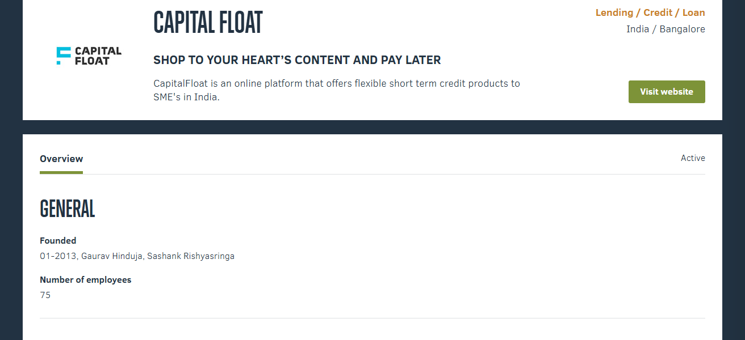Select founder name Gaurav Hinduja
This screenshot has width=745, height=340.
(112, 256)
